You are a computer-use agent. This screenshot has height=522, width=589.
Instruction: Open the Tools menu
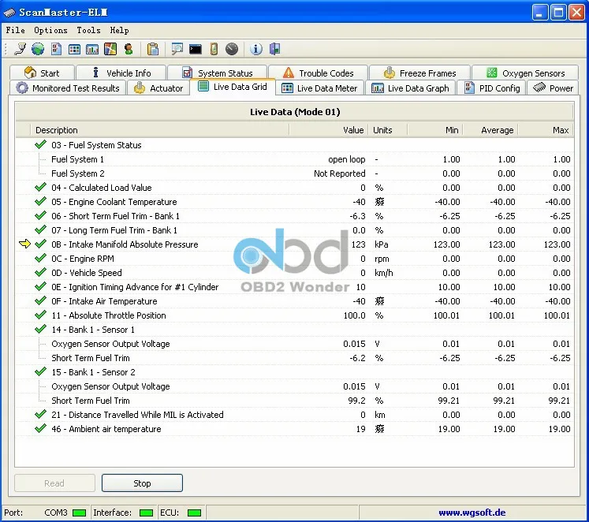click(x=88, y=30)
